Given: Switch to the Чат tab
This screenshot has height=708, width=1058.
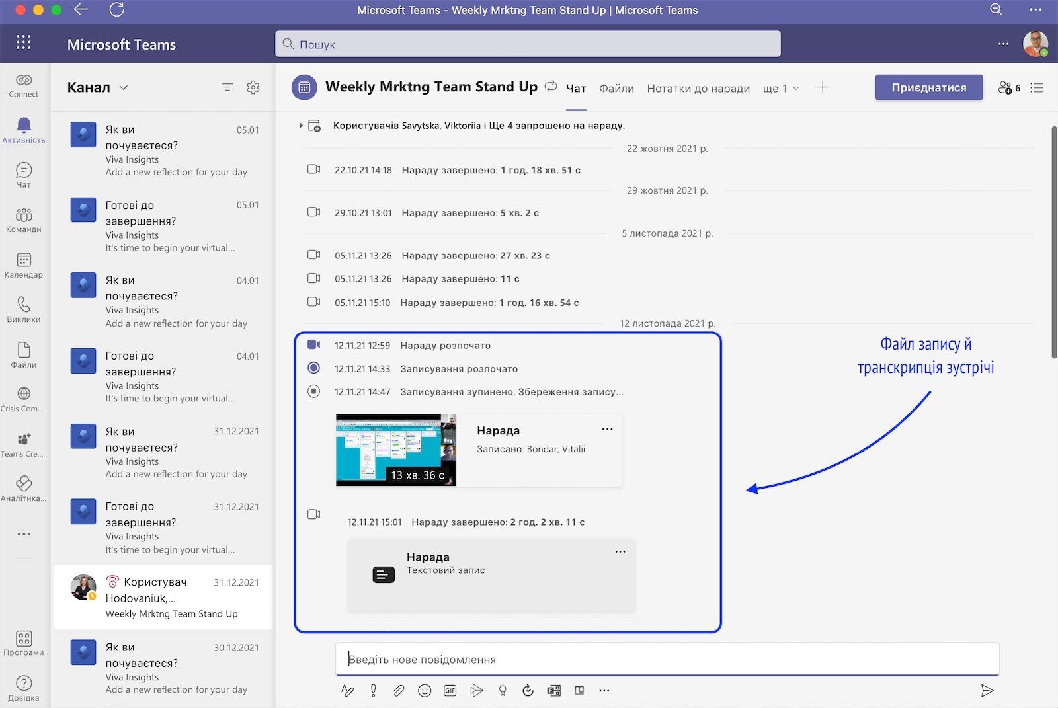Looking at the screenshot, I should click(x=576, y=88).
